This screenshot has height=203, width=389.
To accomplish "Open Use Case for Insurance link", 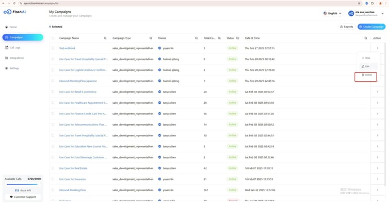I will 72,179.
